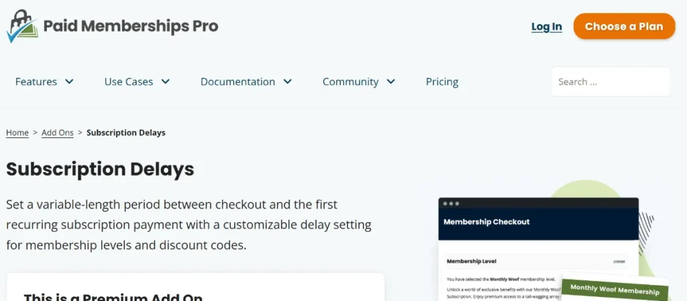Image resolution: width=687 pixels, height=301 pixels.
Task: Open the Documentation dropdown chevron
Action: click(287, 81)
